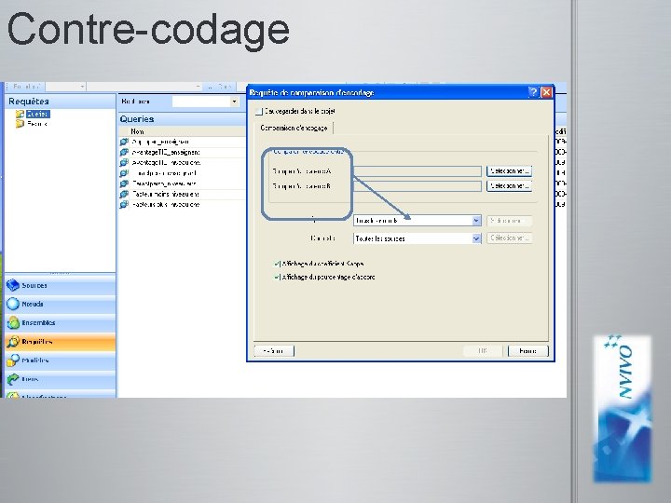Click Sélectionner for Groupe d'utilisateurs B
Viewport: 671px width, 503px height.
509,186
